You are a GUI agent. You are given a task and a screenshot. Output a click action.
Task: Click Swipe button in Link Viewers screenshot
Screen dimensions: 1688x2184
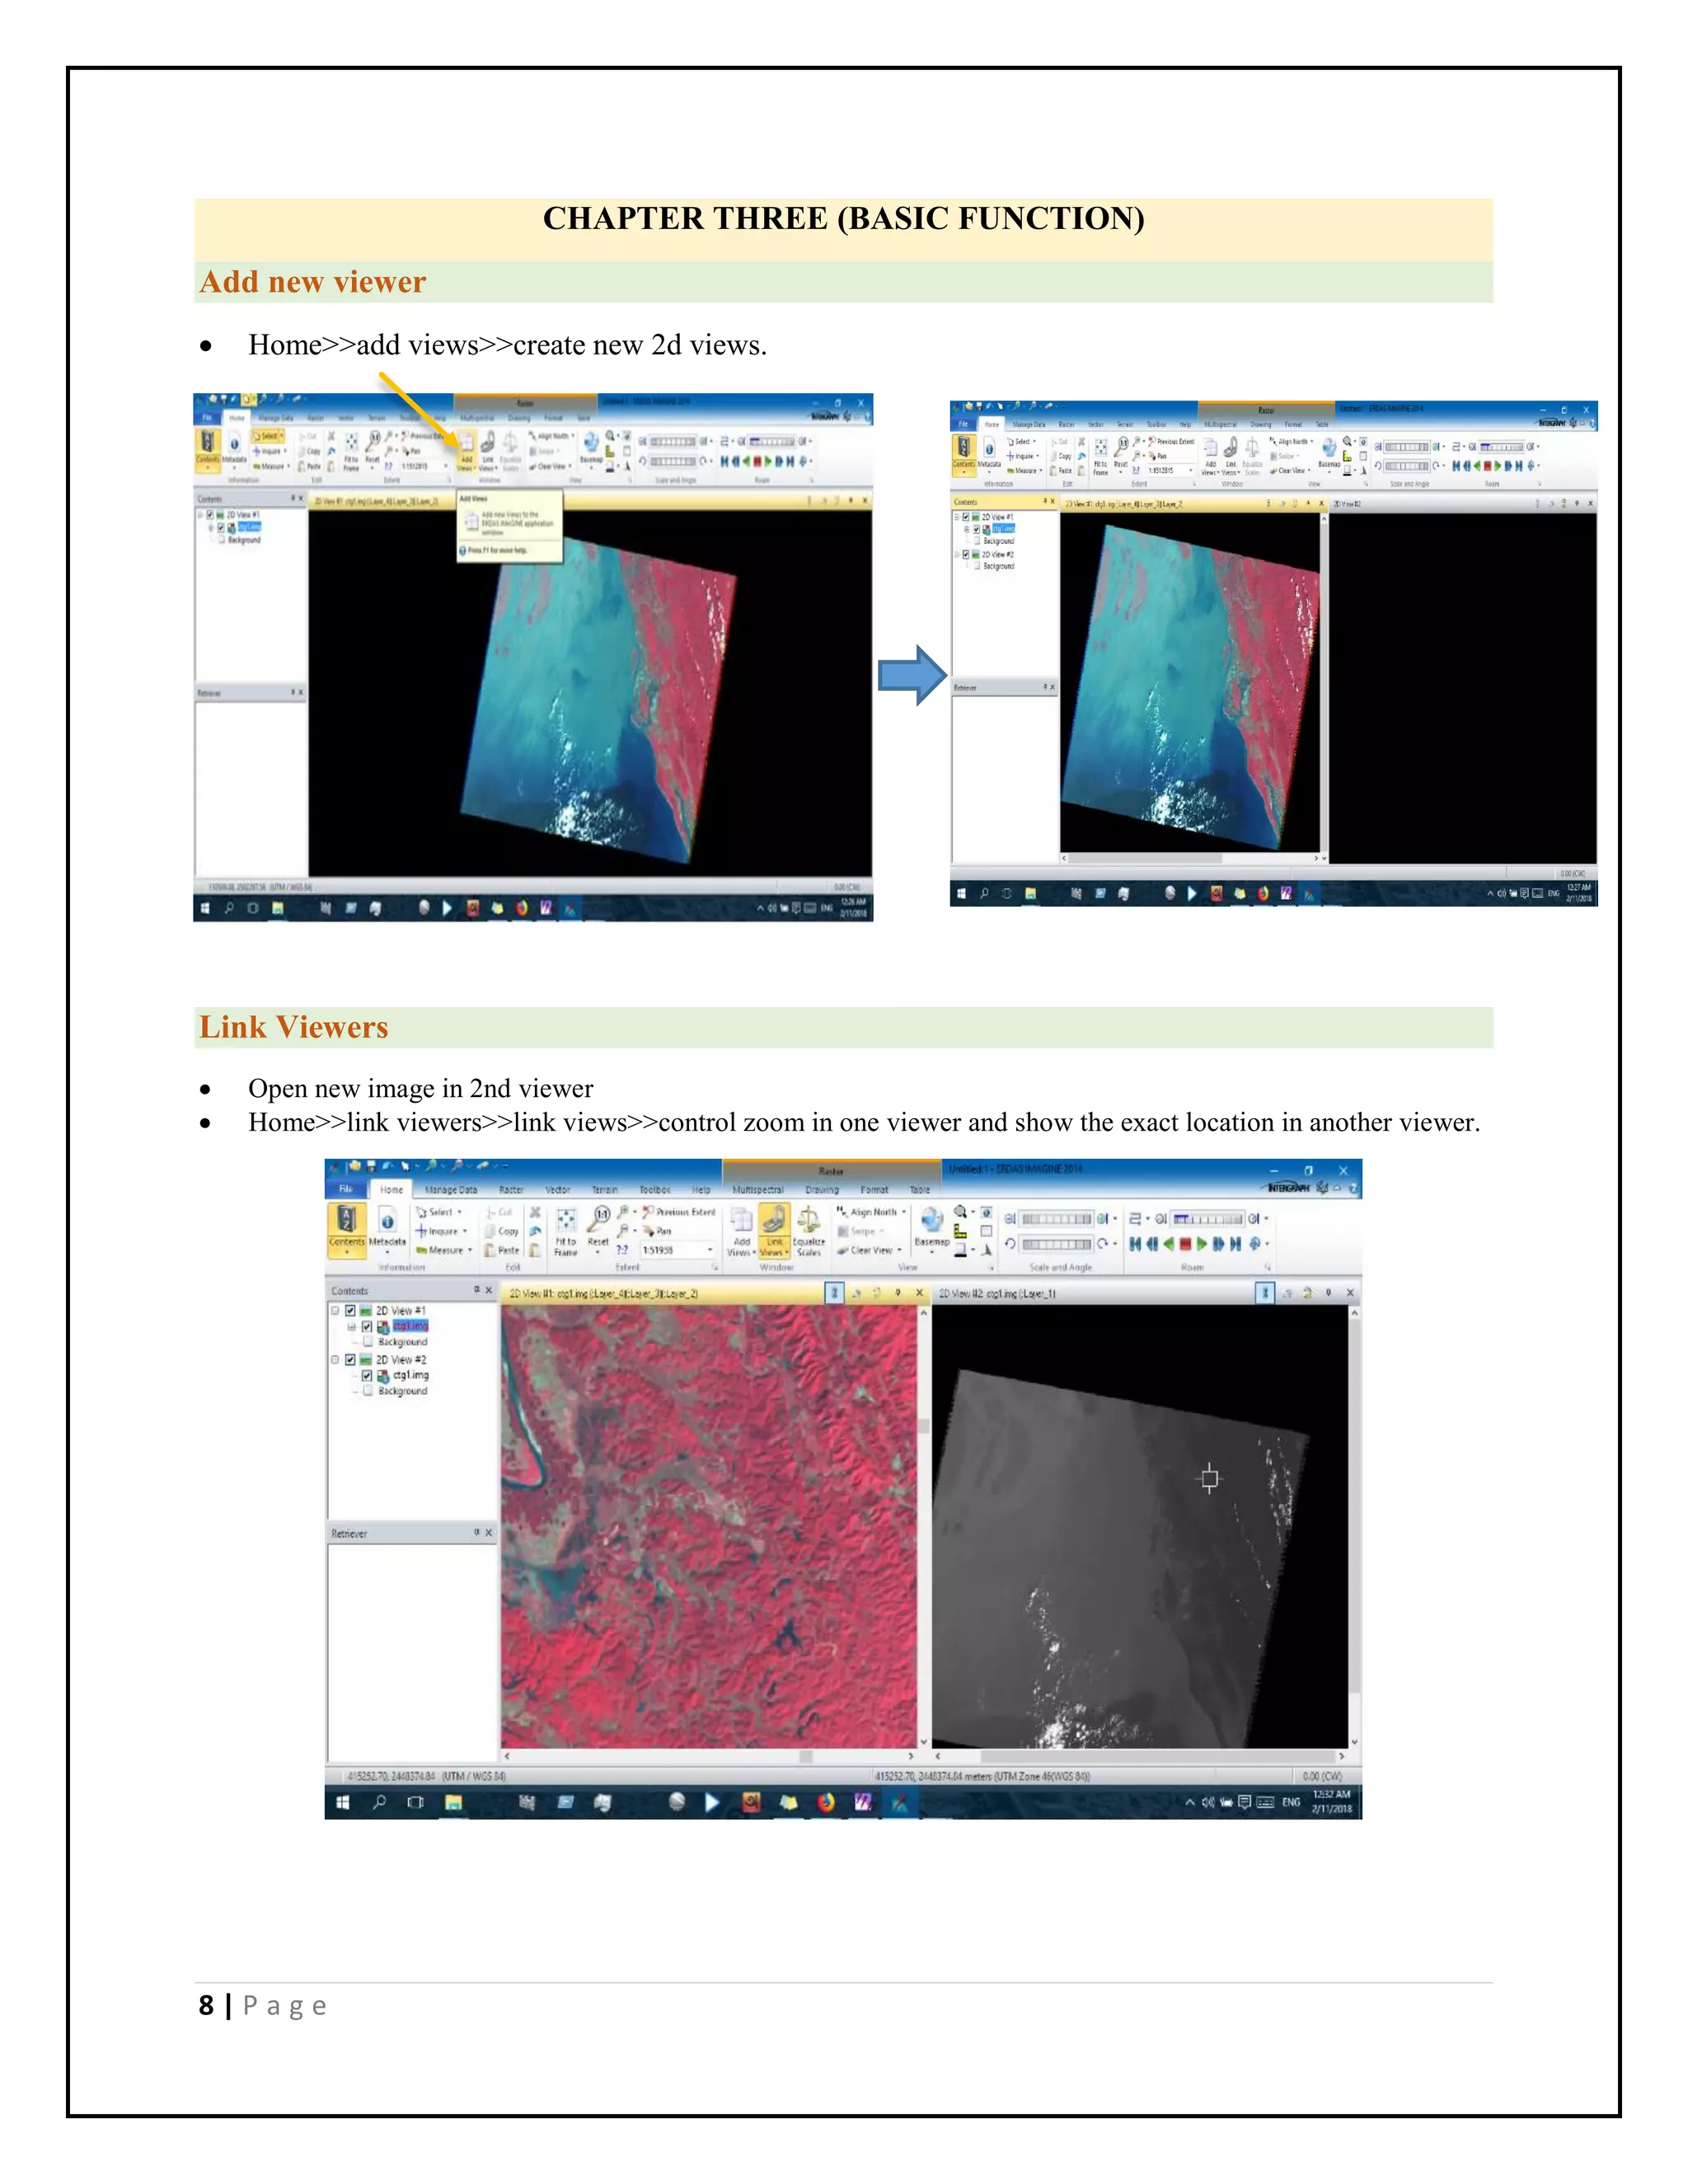(861, 1231)
